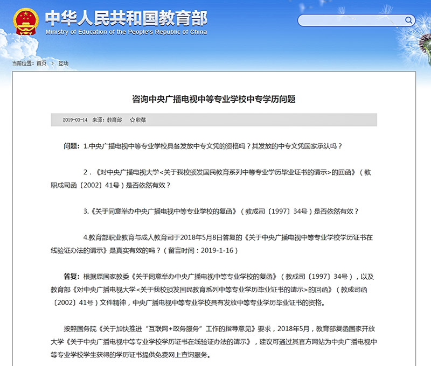The image size is (431, 366).
Task: Click question 3 about 教成司〔1997〕34号 validity
Action: click(x=221, y=212)
